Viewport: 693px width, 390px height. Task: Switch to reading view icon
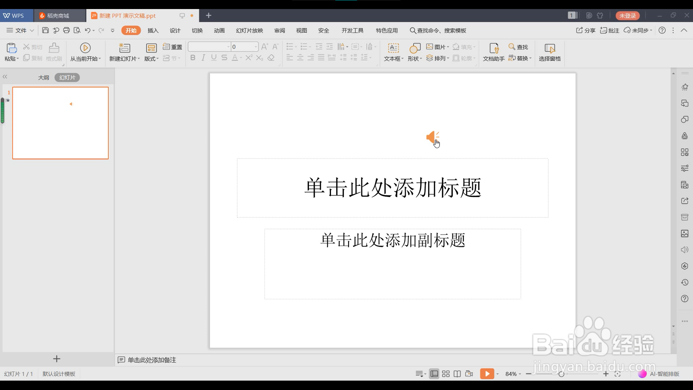(457, 374)
